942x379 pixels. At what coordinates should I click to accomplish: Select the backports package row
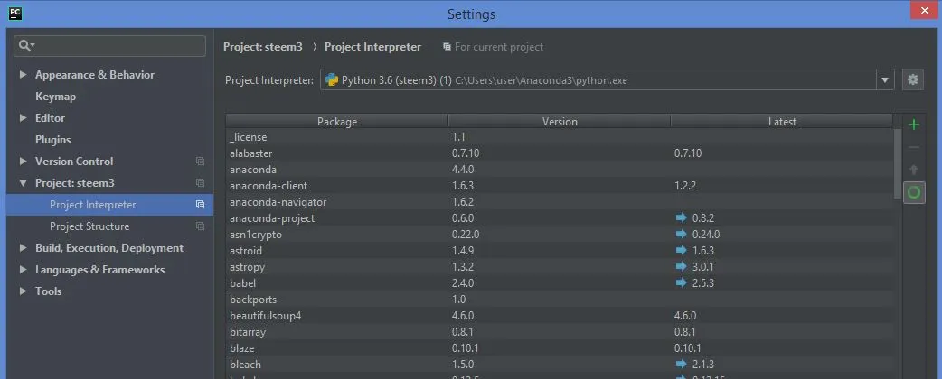pos(560,300)
